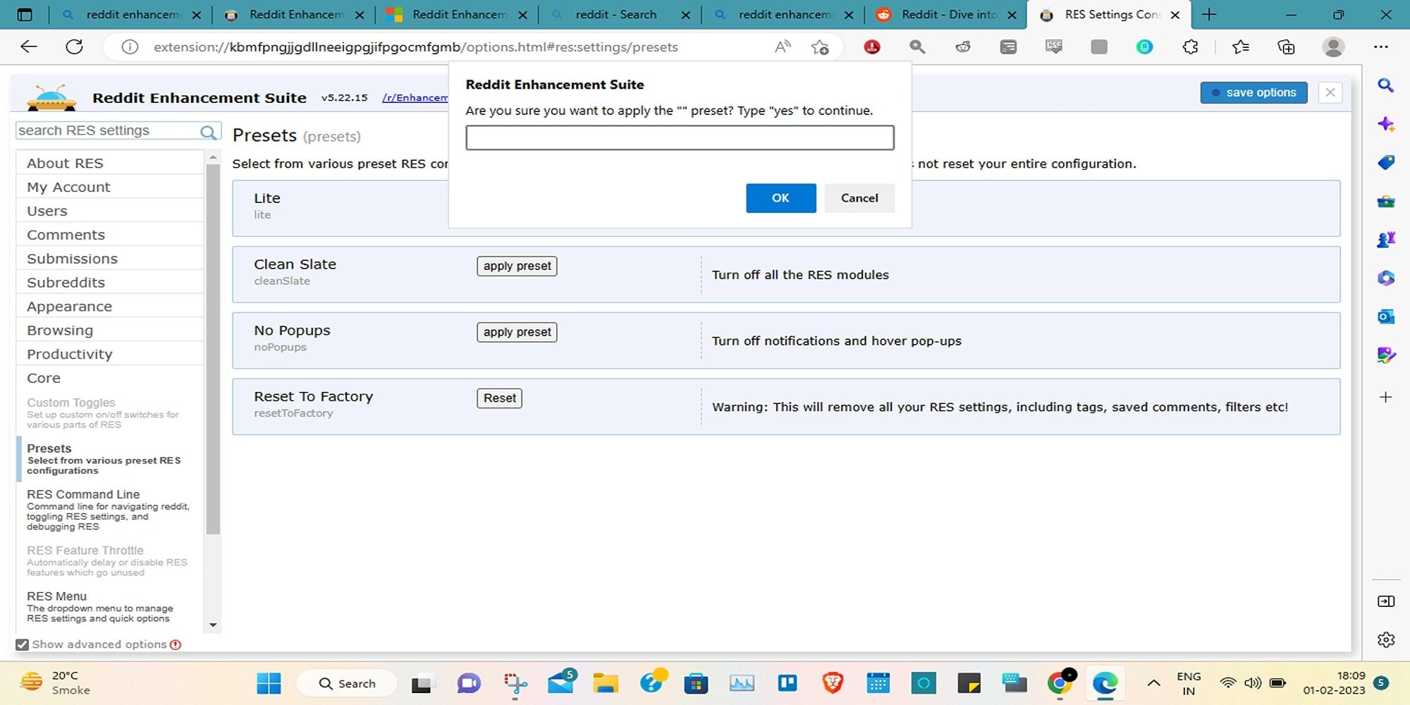Open the Drop pencil icon in sidebar
This screenshot has width=1410, height=705.
(1385, 355)
